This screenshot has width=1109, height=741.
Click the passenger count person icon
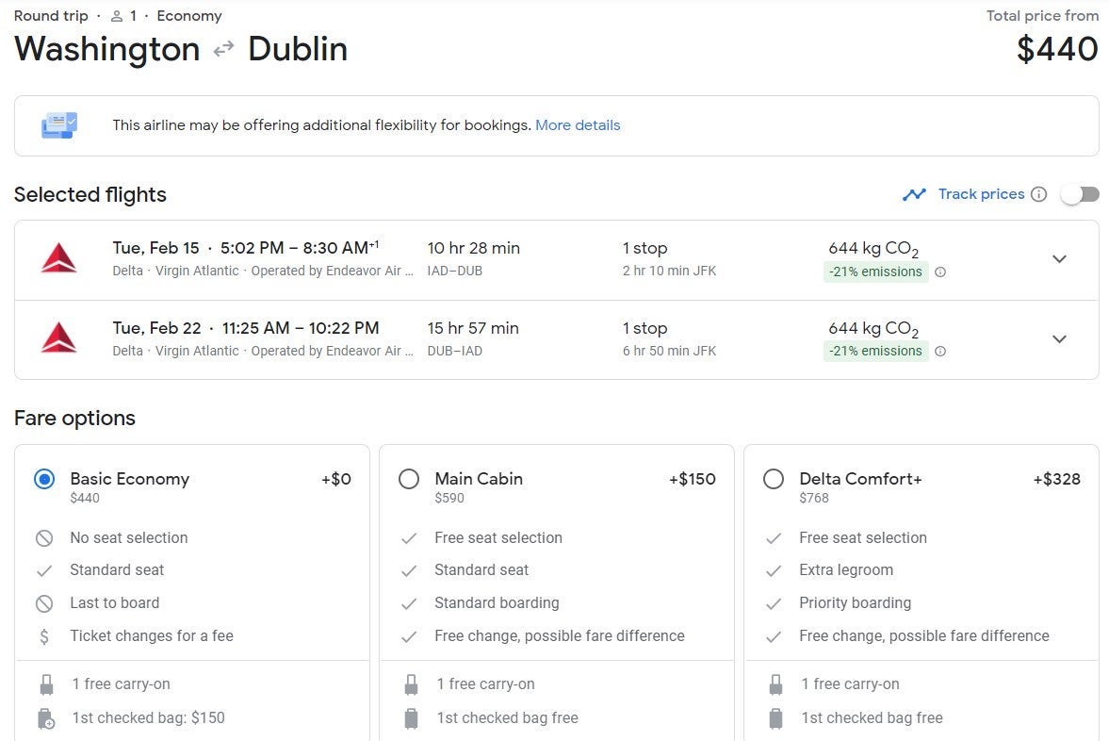pyautogui.click(x=117, y=16)
